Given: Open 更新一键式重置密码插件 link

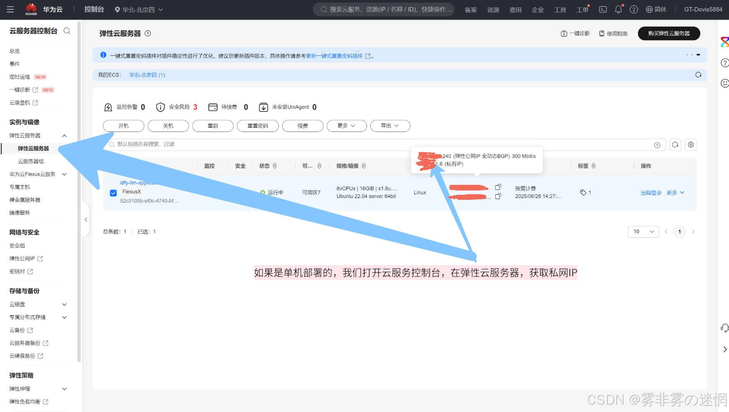Looking at the screenshot, I should (x=338, y=56).
